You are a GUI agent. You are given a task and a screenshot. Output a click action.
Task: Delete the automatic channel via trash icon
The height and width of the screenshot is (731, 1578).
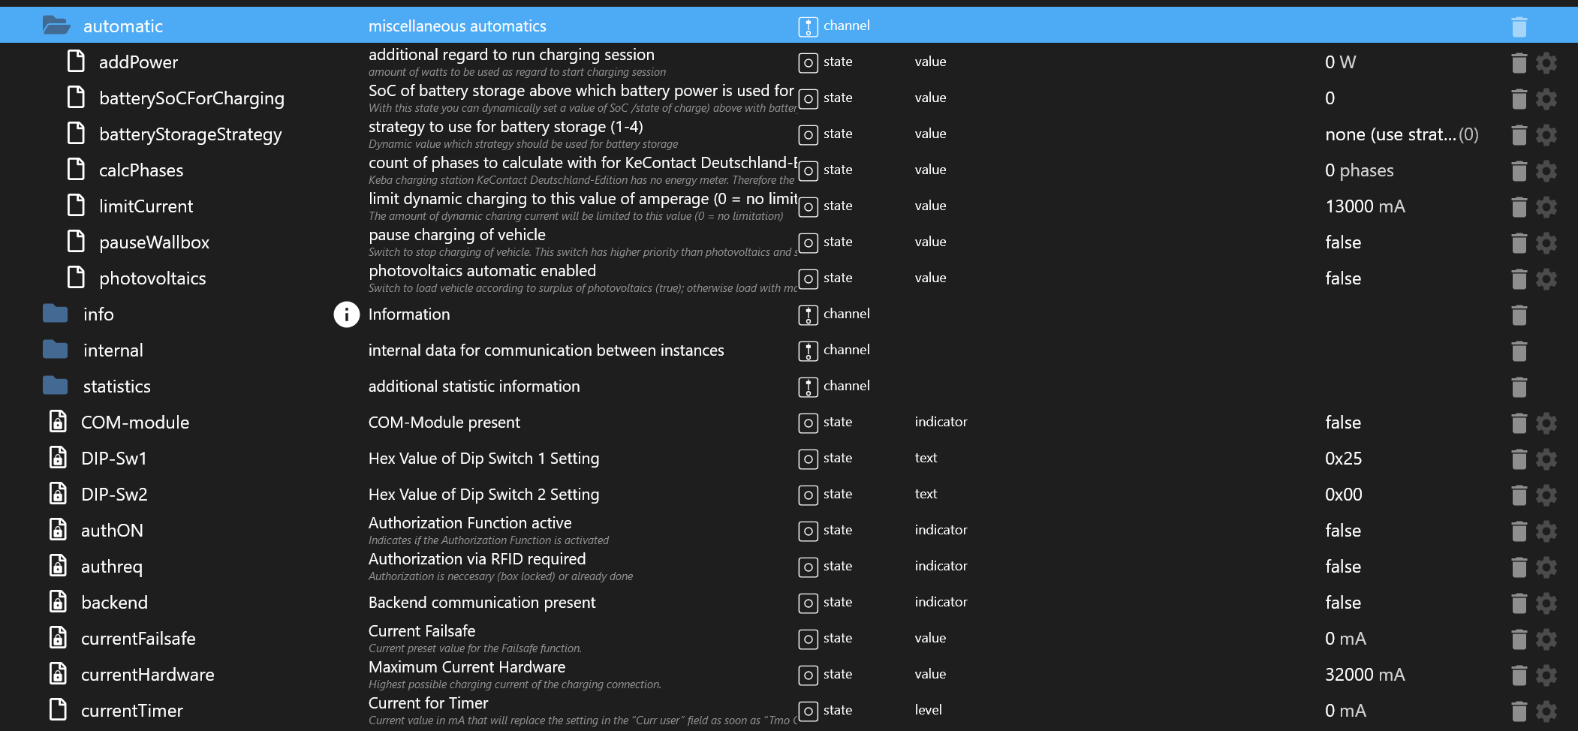1519,27
